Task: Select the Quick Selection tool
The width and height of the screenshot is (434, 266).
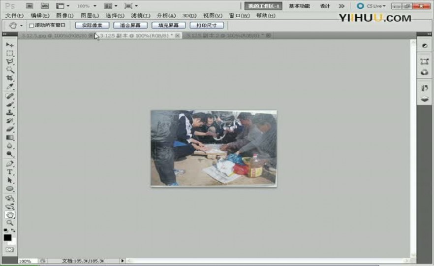Action: click(x=10, y=70)
